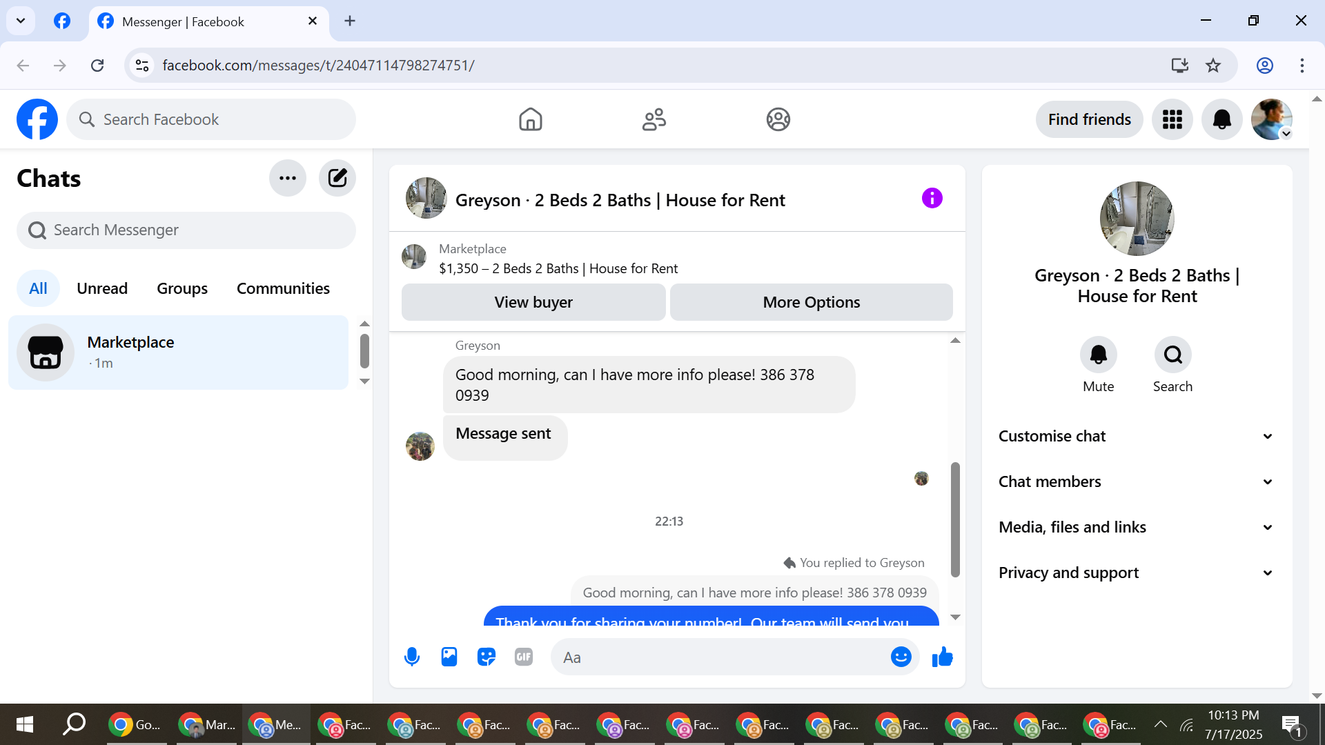The width and height of the screenshot is (1325, 745).
Task: Click the Message sent bubble
Action: (x=505, y=437)
